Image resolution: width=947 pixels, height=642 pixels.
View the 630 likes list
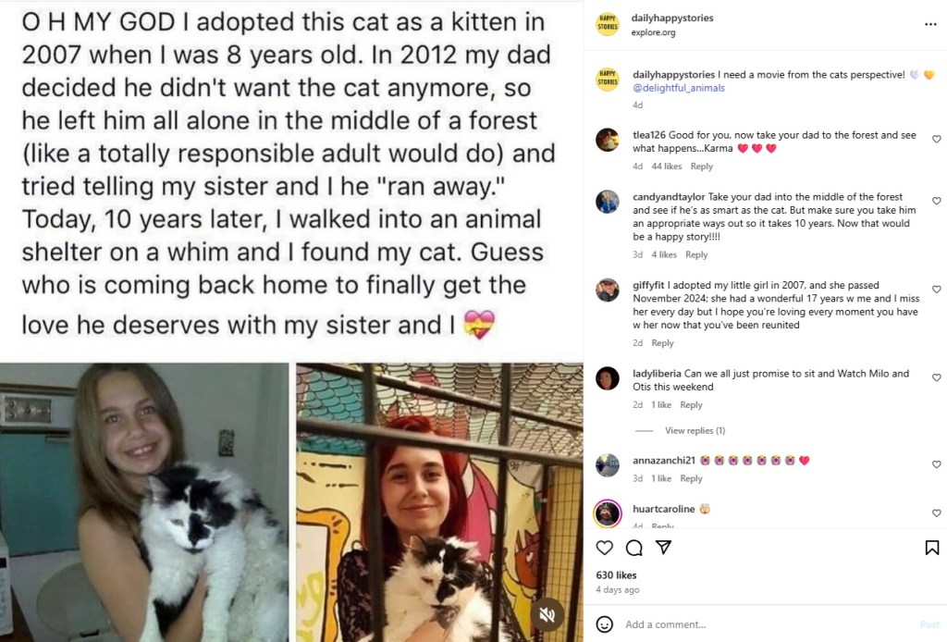click(x=616, y=575)
